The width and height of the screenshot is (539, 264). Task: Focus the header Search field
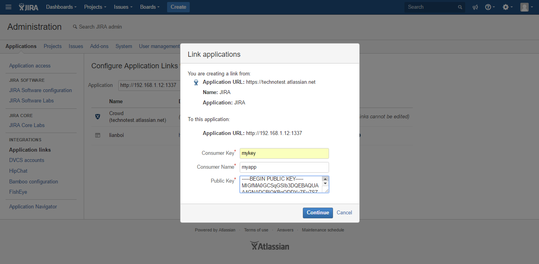pos(435,7)
